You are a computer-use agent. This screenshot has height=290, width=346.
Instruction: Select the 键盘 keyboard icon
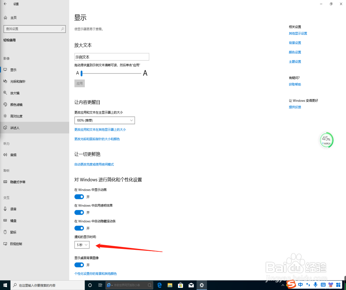point(5,220)
